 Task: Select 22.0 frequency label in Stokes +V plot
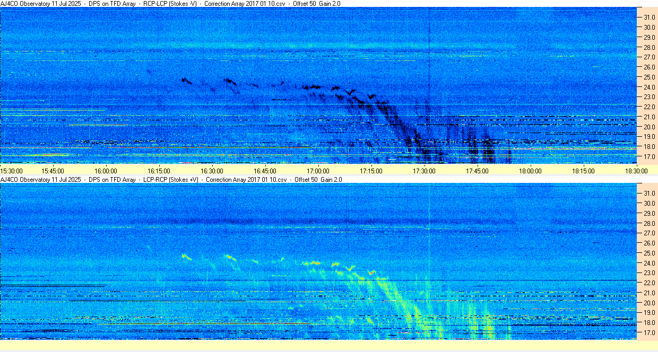click(x=649, y=283)
